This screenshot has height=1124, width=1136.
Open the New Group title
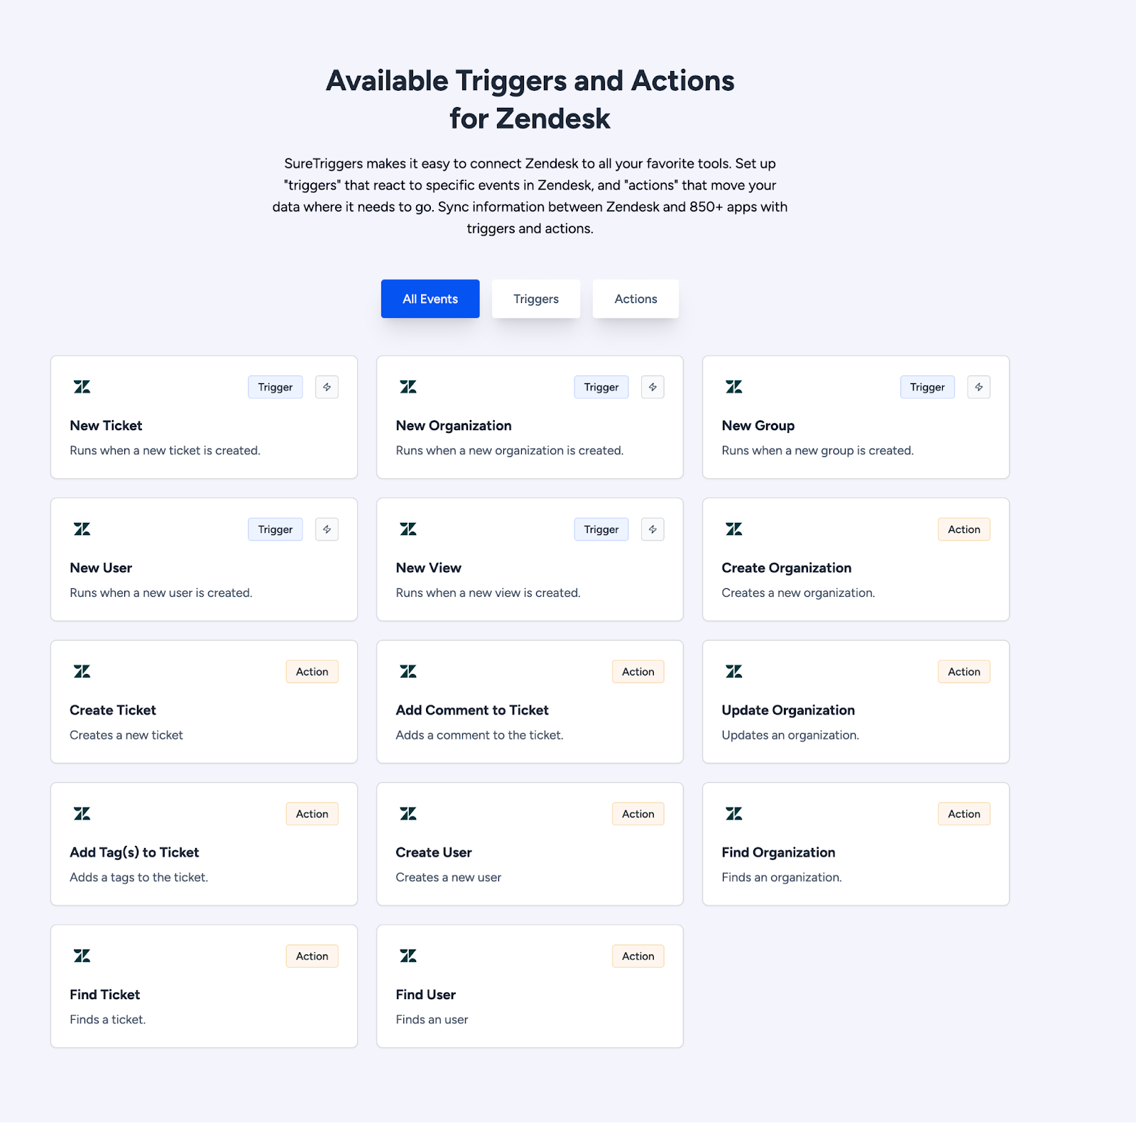click(x=758, y=426)
